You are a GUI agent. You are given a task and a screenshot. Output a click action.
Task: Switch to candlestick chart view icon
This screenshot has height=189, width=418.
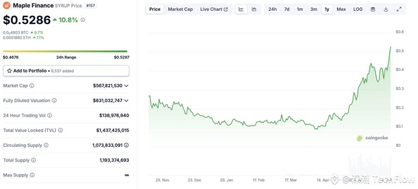[x=254, y=9]
